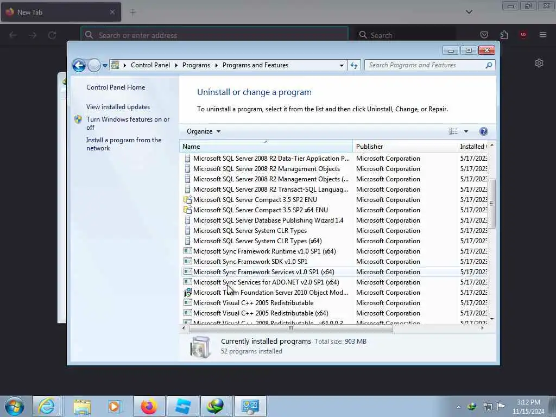Select Microsoft SQL Server 2008 R2 Transact-SQL Language
Screen dimensions: 556x417
click(270, 189)
